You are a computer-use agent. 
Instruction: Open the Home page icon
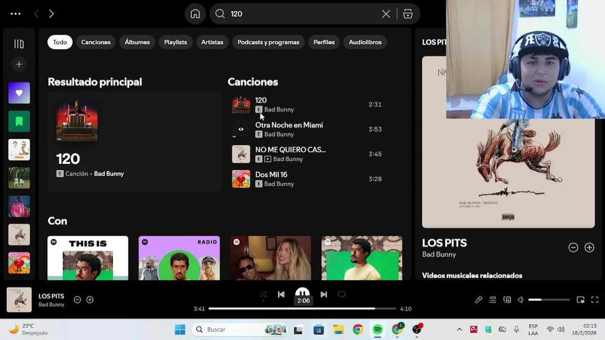click(x=195, y=14)
